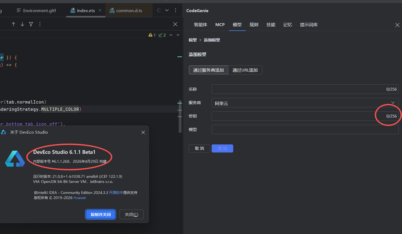Open the Huawei link

[x=80, y=198]
